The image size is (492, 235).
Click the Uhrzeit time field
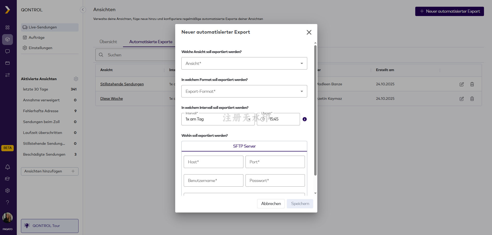click(278, 119)
